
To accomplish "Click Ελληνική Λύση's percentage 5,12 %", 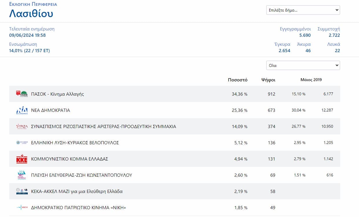I will pos(241,143).
